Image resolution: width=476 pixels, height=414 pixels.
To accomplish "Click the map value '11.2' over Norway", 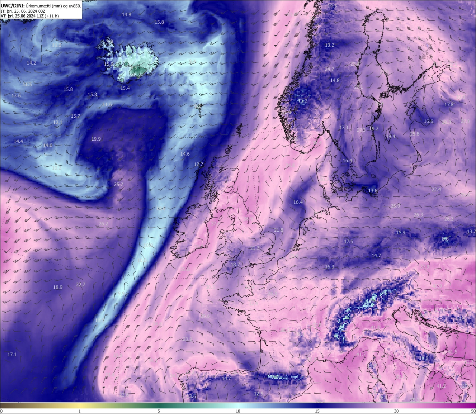I will [303, 101].
